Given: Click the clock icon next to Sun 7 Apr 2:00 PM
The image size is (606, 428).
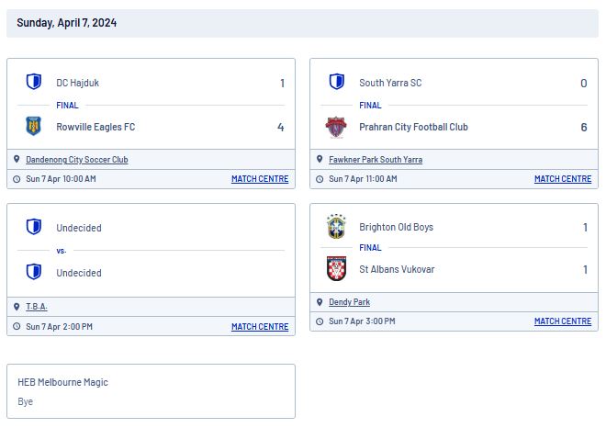Looking at the screenshot, I should point(17,326).
